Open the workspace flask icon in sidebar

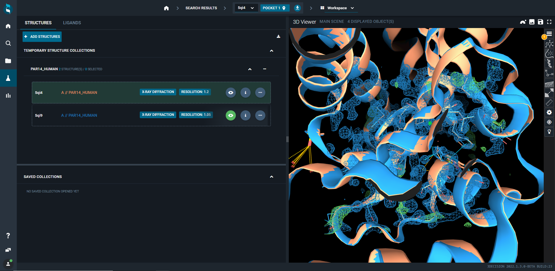click(8, 78)
